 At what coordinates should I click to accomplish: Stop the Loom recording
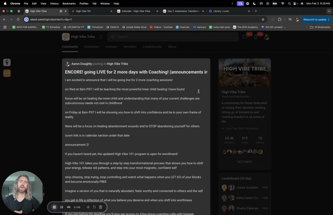coord(54,207)
